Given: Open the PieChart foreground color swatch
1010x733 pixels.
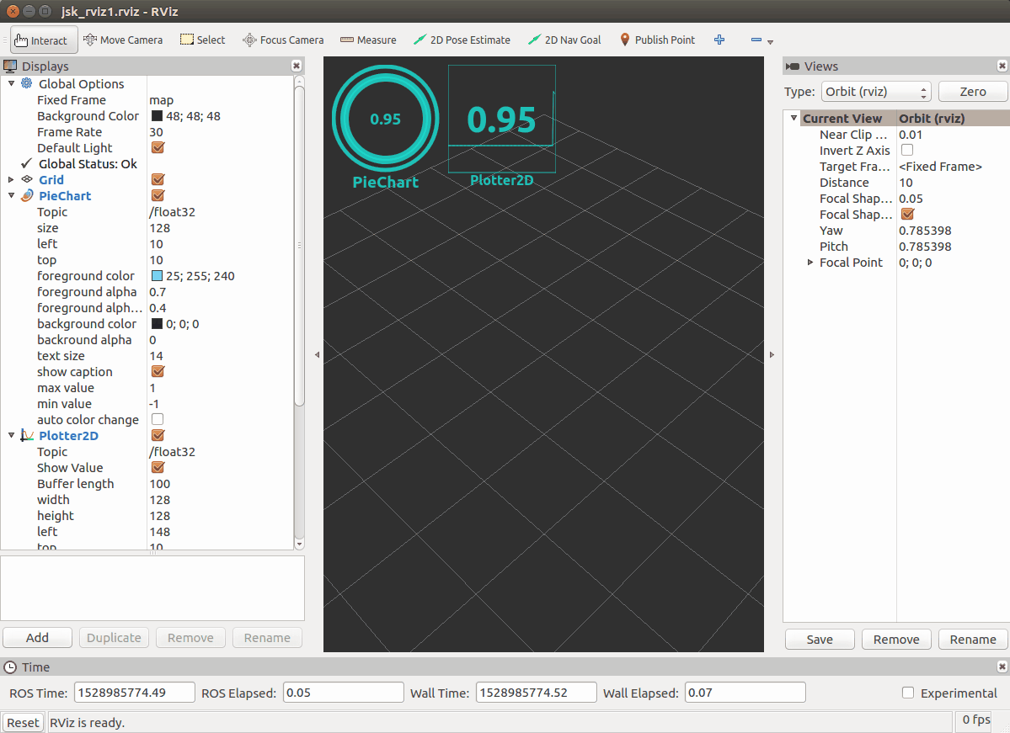Looking at the screenshot, I should 157,276.
